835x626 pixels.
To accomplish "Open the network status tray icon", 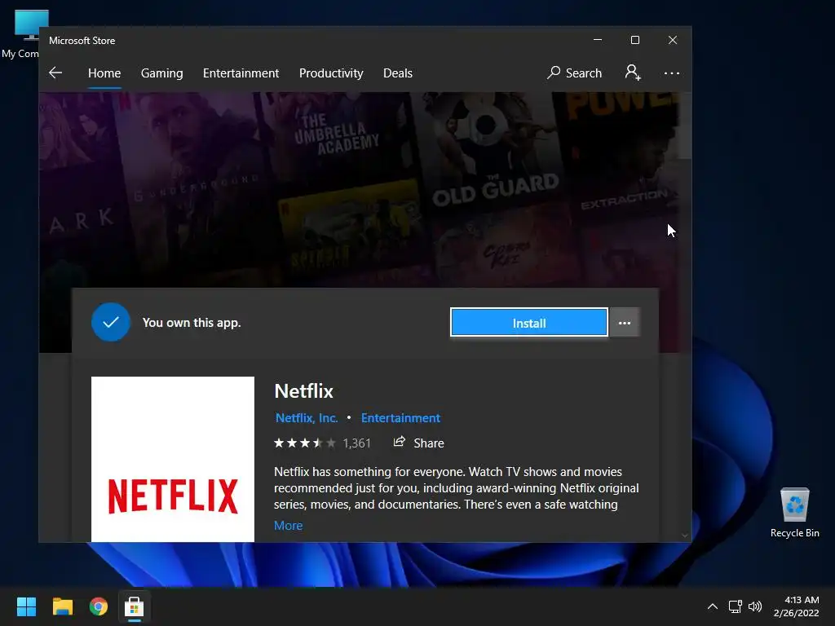I will point(735,606).
